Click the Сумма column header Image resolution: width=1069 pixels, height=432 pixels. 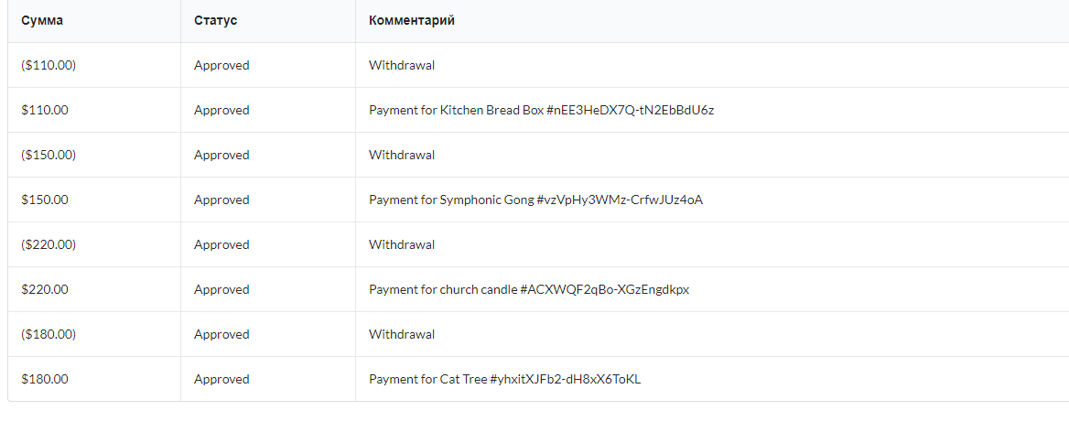(42, 20)
